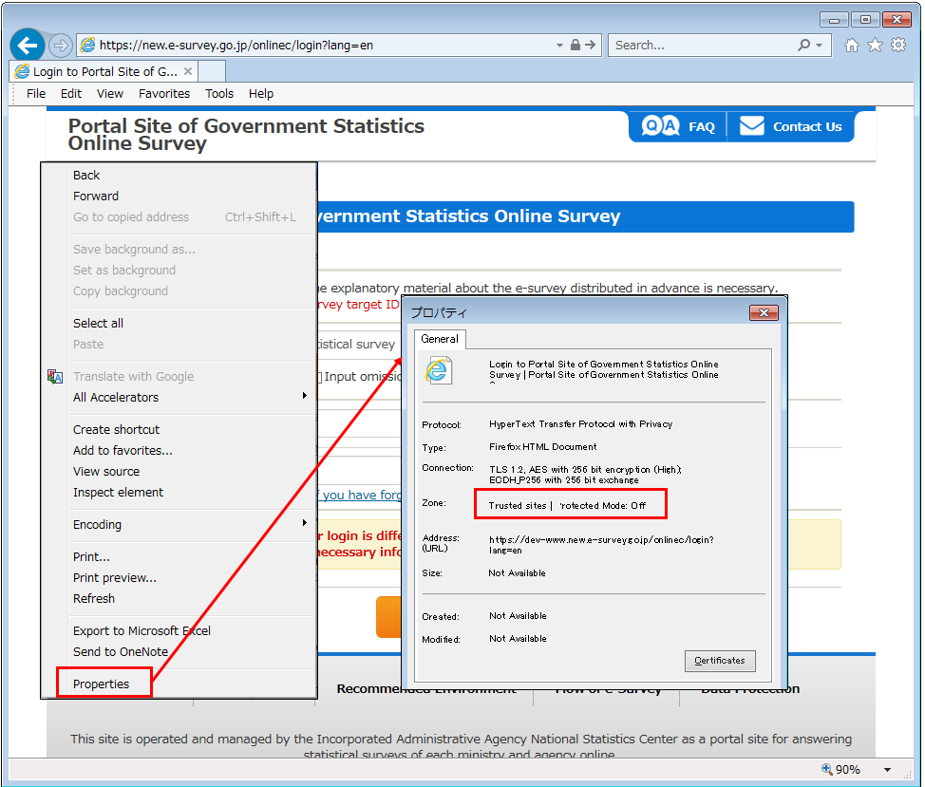
Task: Choose Select all in the context menu
Action: point(193,323)
